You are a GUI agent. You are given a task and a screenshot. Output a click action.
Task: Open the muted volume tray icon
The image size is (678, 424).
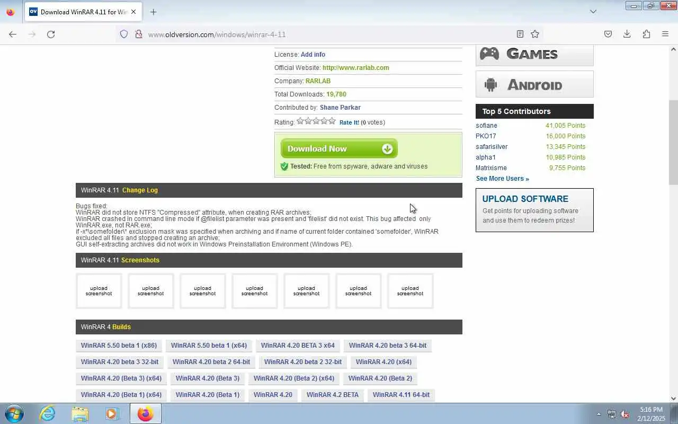click(x=625, y=414)
